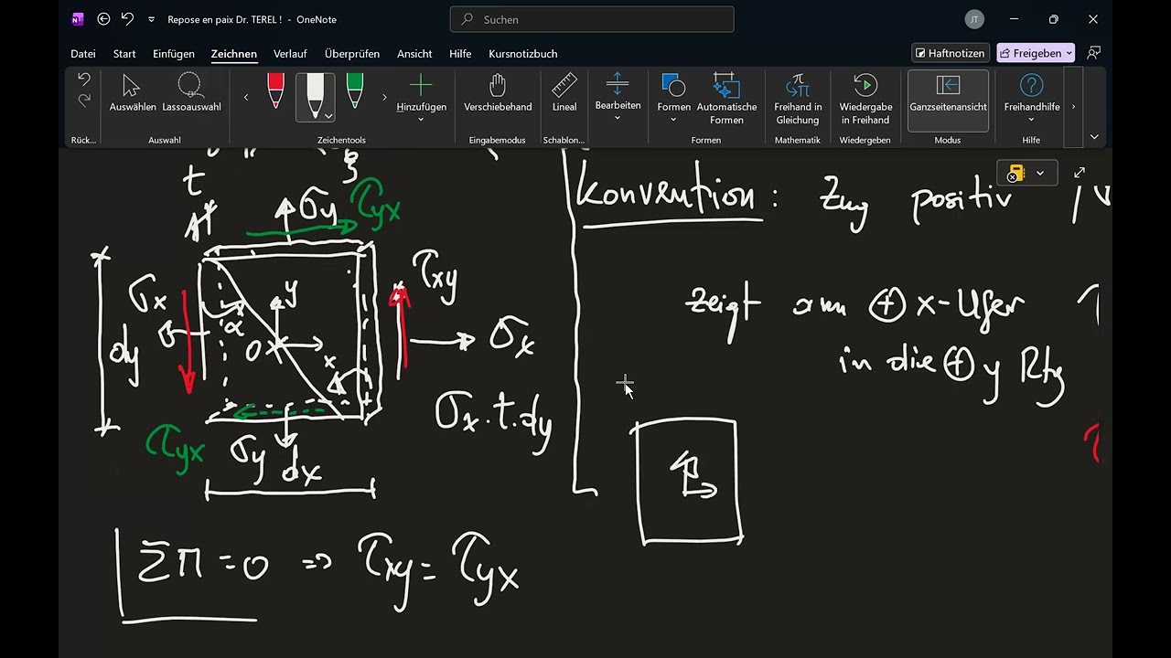
Task: Show more pens with right chevron
Action: (384, 97)
